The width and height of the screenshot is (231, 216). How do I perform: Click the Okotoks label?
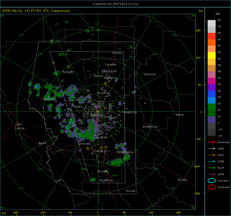[x=103, y=171]
